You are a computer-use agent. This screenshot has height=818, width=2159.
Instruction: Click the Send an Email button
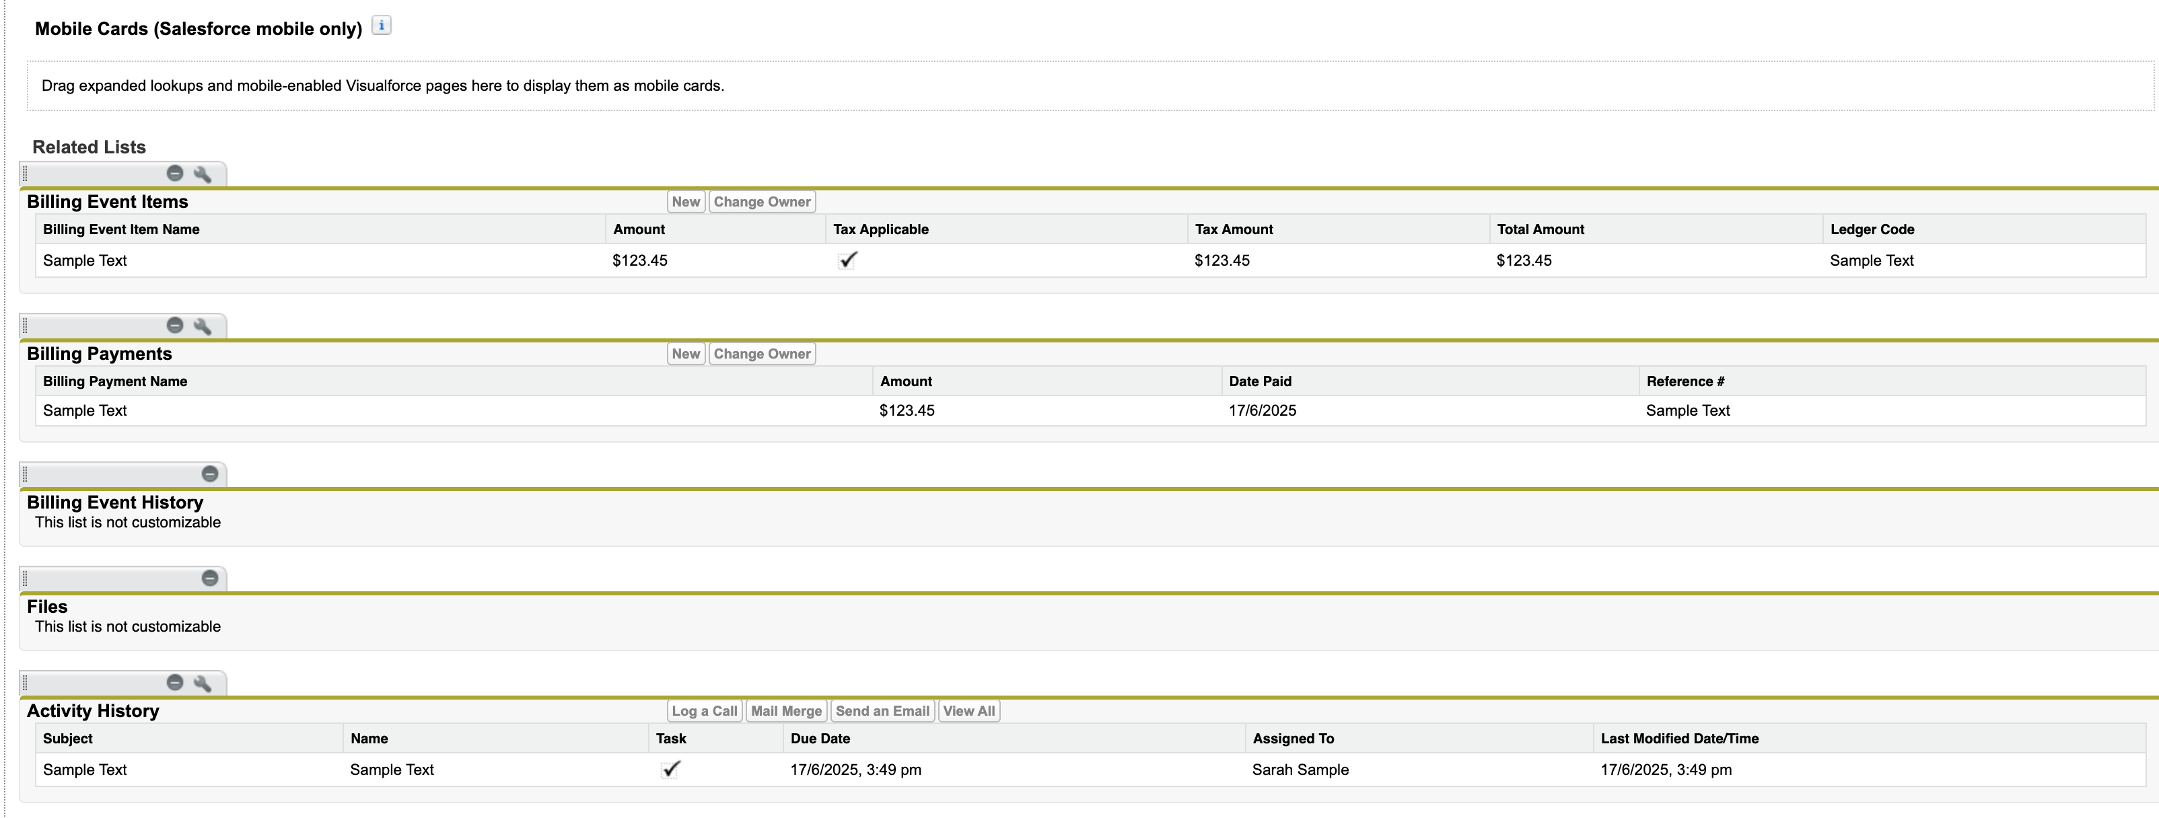(x=882, y=711)
